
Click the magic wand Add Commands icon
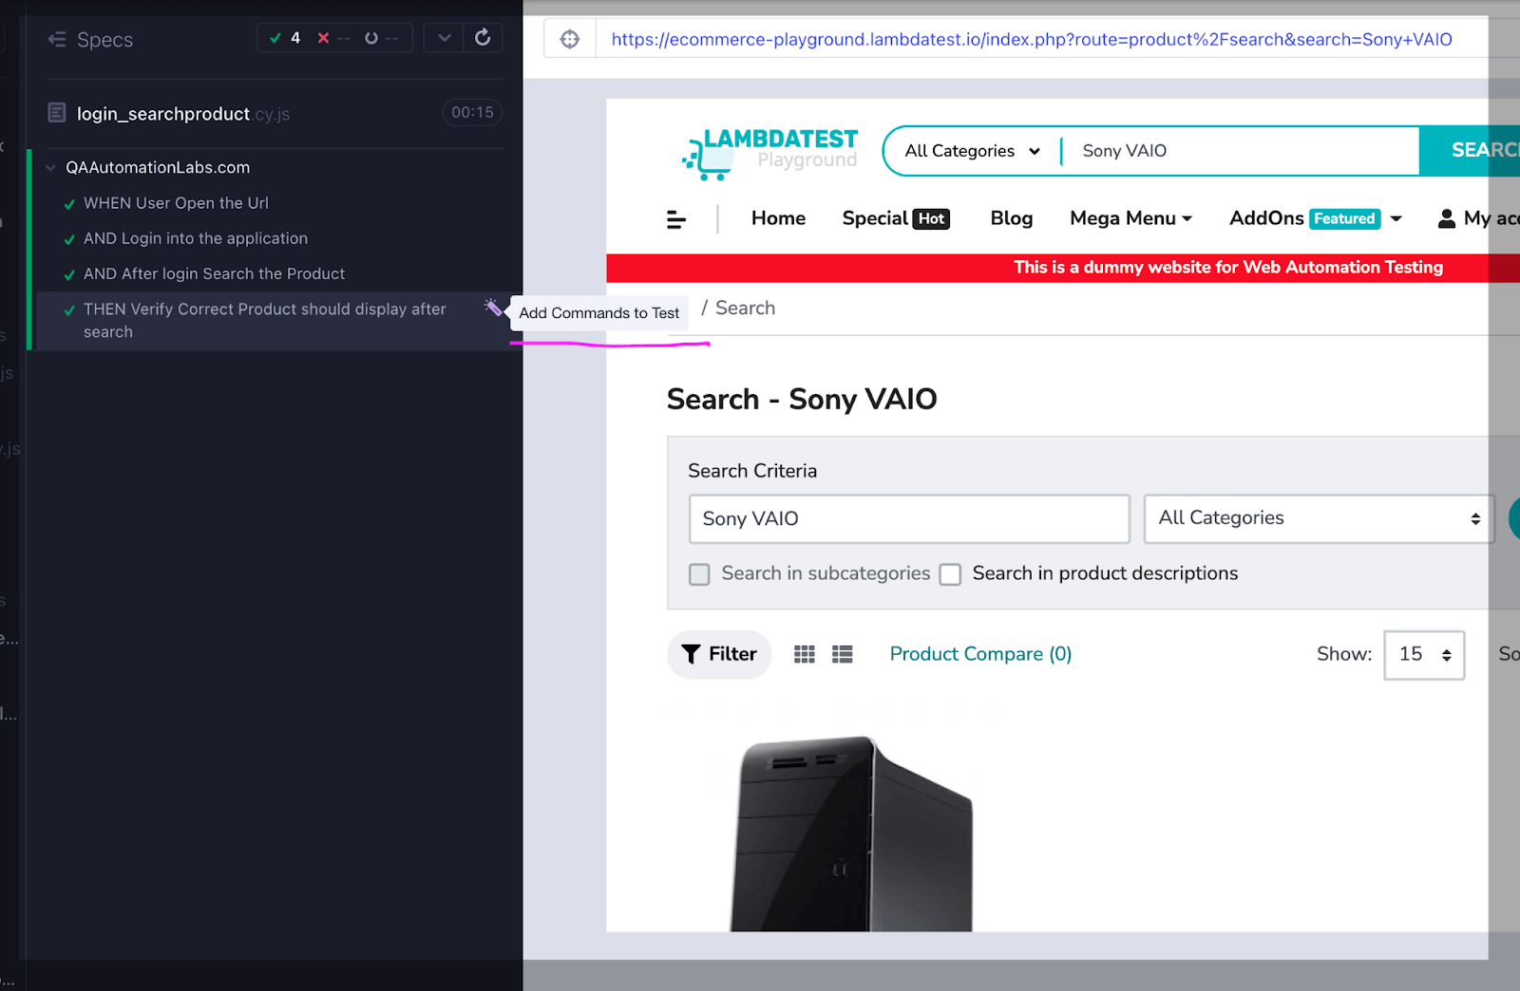pyautogui.click(x=494, y=308)
